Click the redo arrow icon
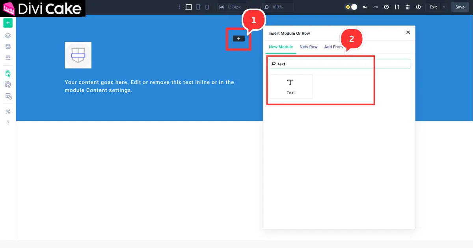The height and width of the screenshot is (248, 473). point(376,7)
